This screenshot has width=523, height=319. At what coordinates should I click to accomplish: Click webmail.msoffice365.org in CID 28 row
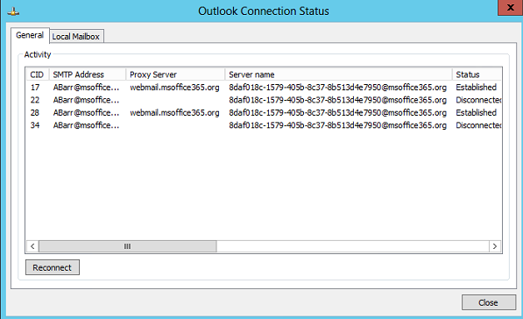[x=174, y=113]
